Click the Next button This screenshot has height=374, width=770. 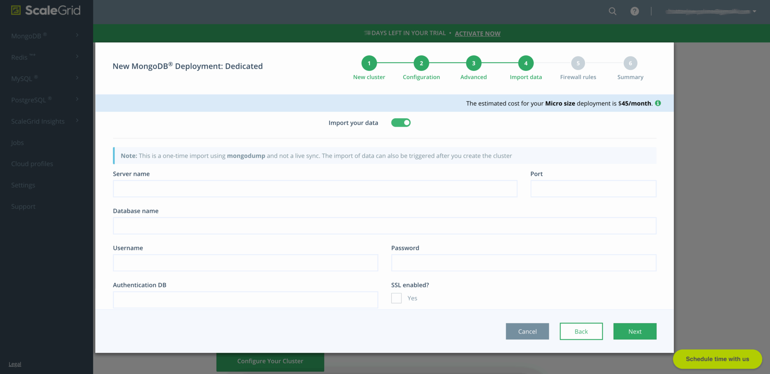[634, 332]
